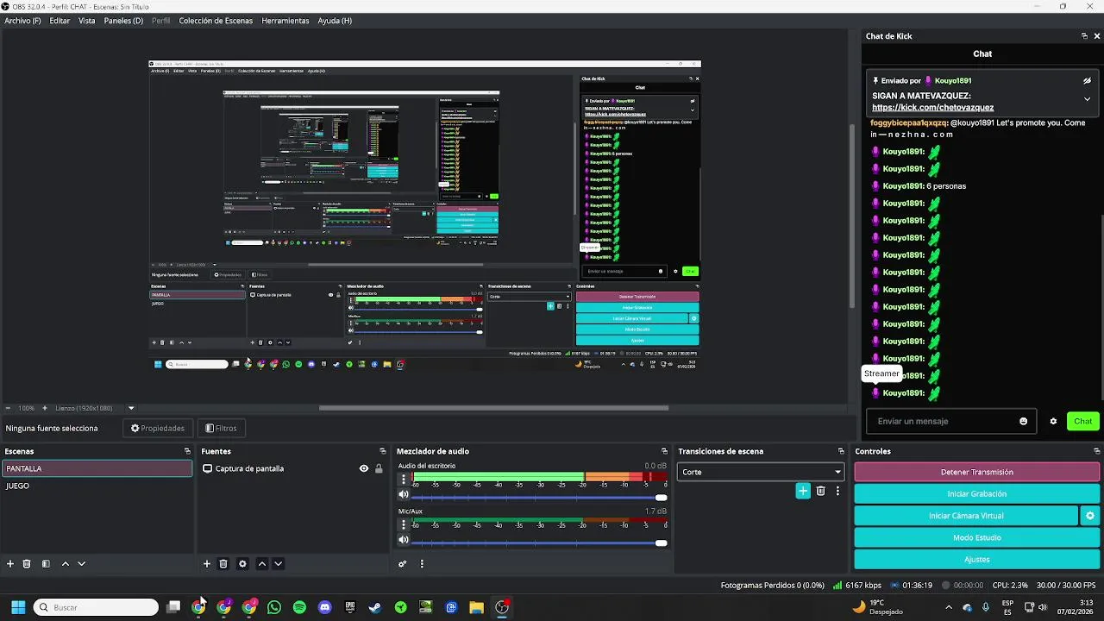Open Colección de Escenas menu
The width and height of the screenshot is (1104, 621).
click(216, 21)
